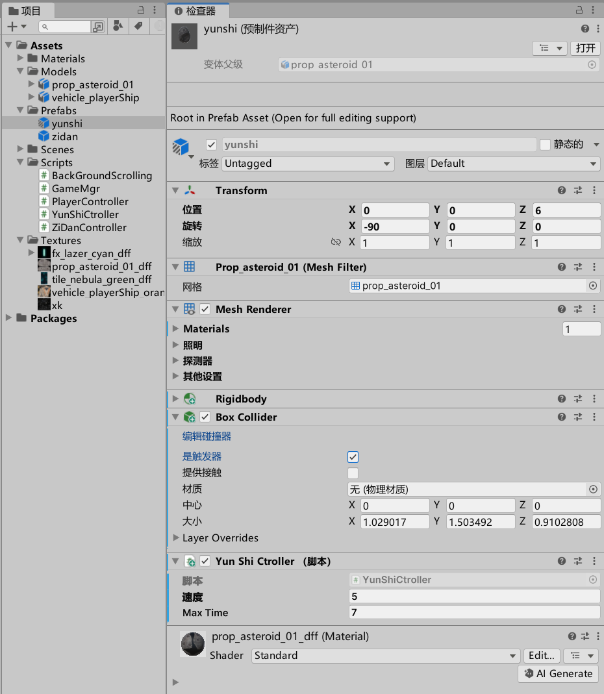604x694 pixels.
Task: Disable the Yun Shi Ctroller script checkbox
Action: (x=205, y=561)
